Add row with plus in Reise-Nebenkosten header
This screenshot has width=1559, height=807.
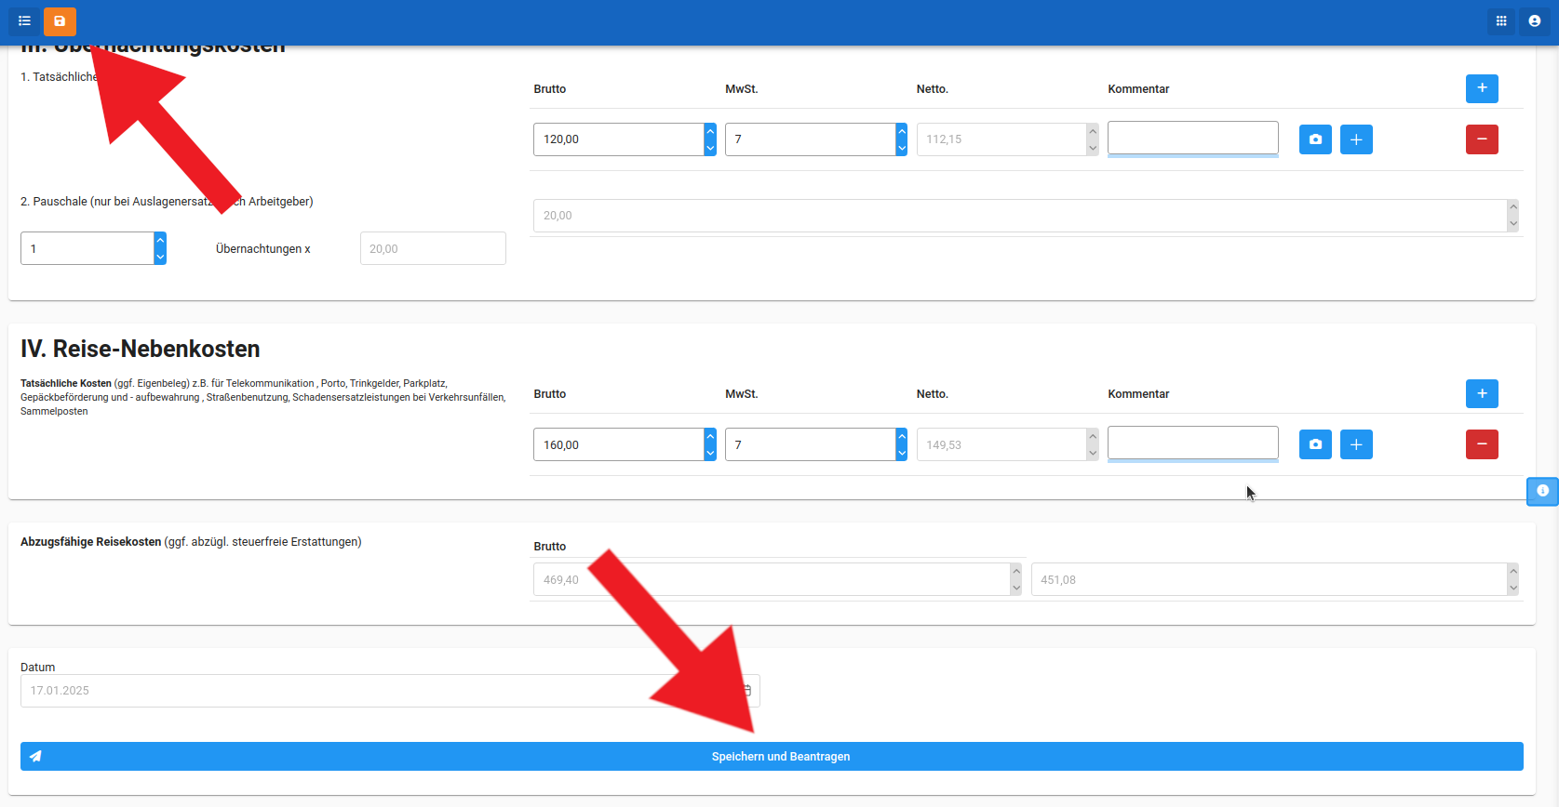click(1482, 393)
